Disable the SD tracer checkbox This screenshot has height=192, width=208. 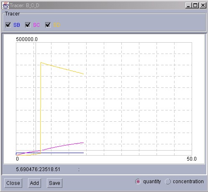[x=48, y=25]
